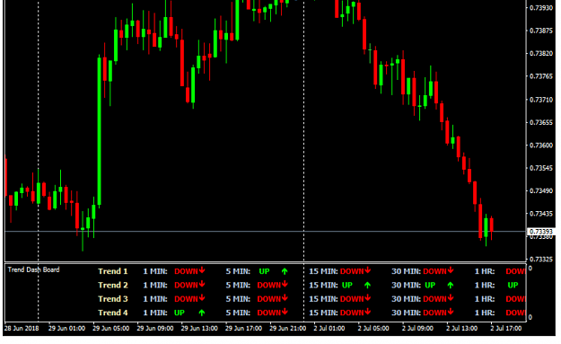Click the red down arrow for Trend 2 5 MIN
This screenshot has height=344, width=561.
[285, 284]
